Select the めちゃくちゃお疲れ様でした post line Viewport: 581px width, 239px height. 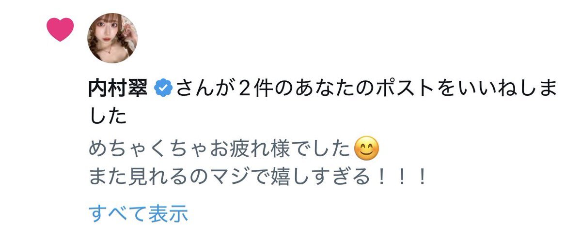pos(234,149)
